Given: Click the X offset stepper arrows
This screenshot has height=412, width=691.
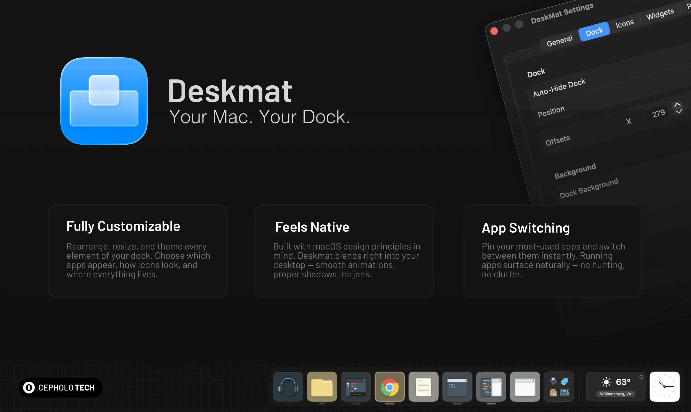Looking at the screenshot, I should coord(678,108).
